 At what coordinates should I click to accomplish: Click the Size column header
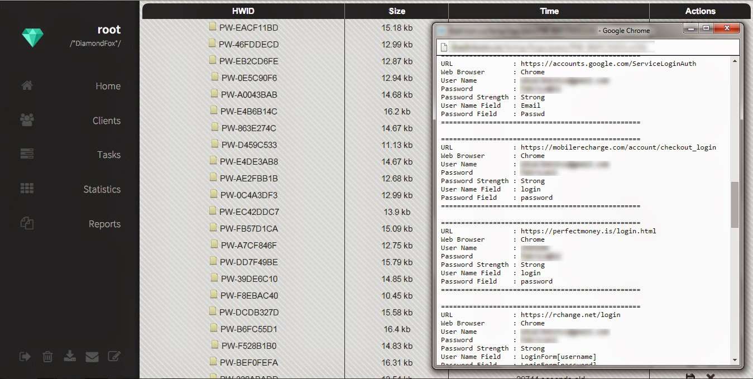(x=397, y=11)
